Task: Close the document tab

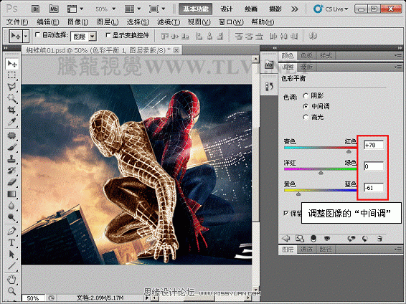Action: pos(176,50)
